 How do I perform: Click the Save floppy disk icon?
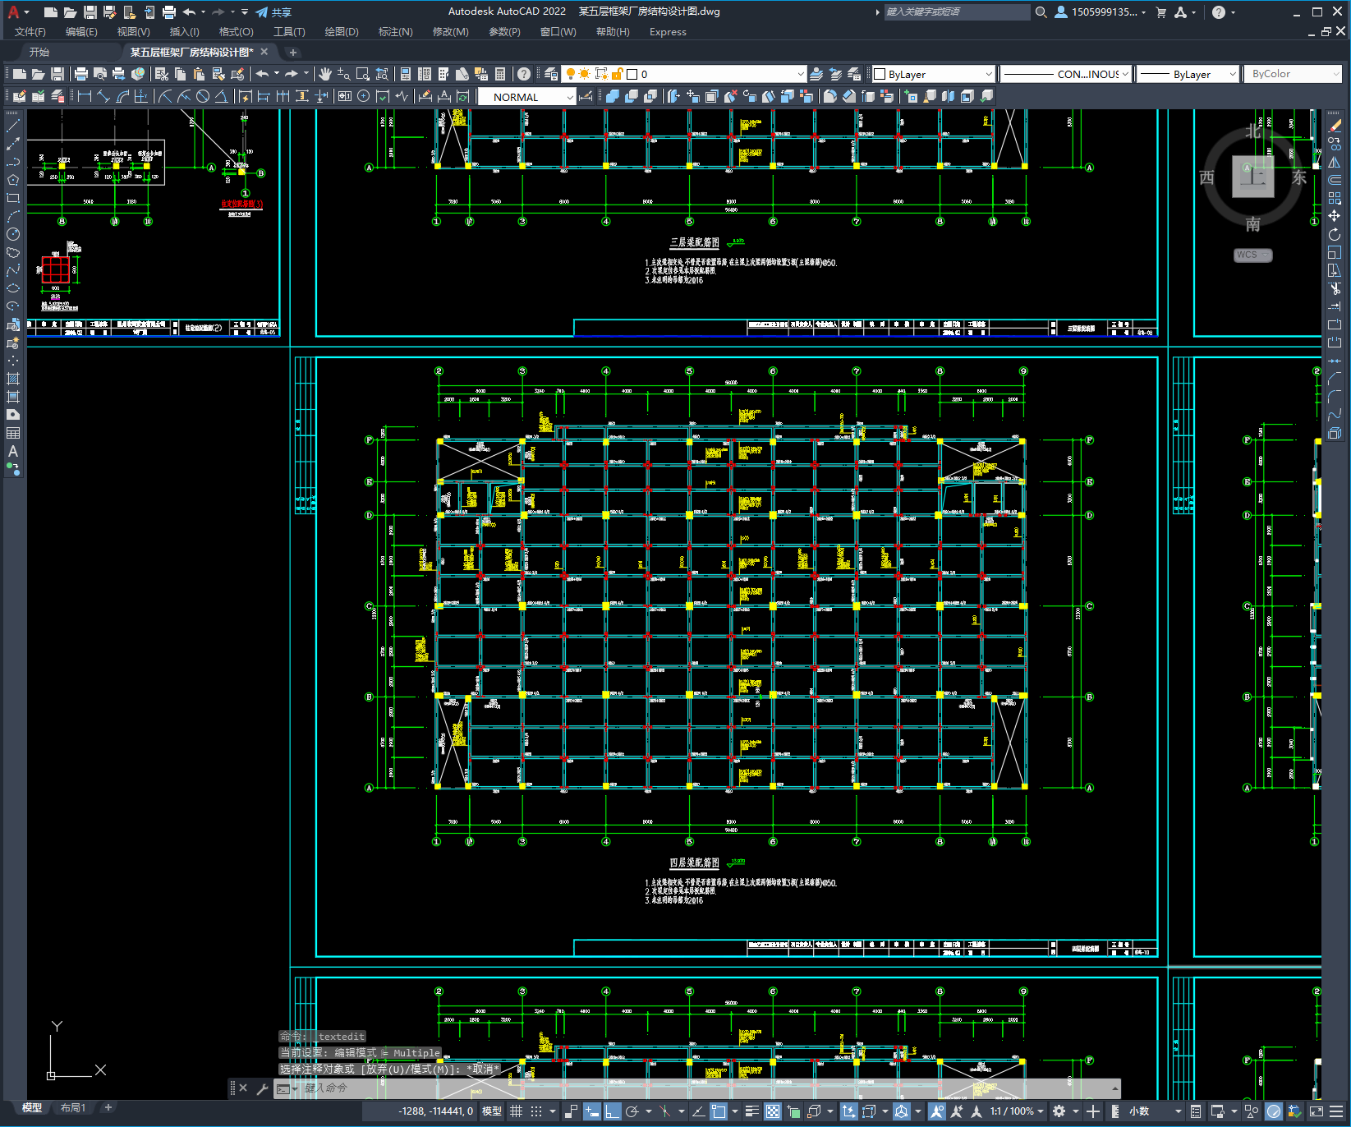click(57, 74)
